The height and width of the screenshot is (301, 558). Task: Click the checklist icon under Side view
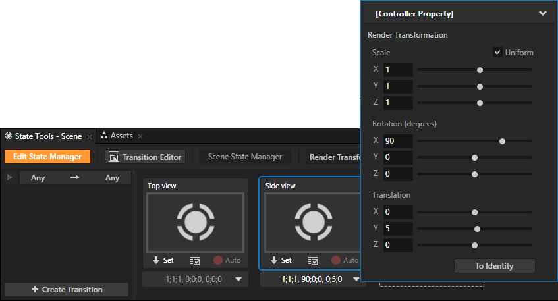pos(313,261)
